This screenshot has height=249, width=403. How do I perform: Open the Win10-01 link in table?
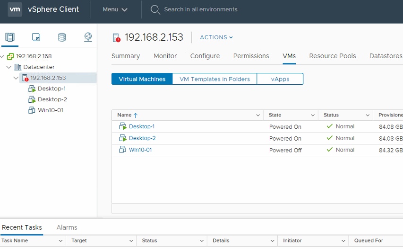click(140, 150)
